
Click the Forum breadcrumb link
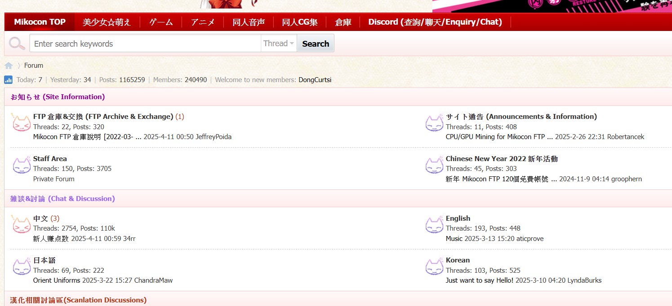tap(34, 66)
